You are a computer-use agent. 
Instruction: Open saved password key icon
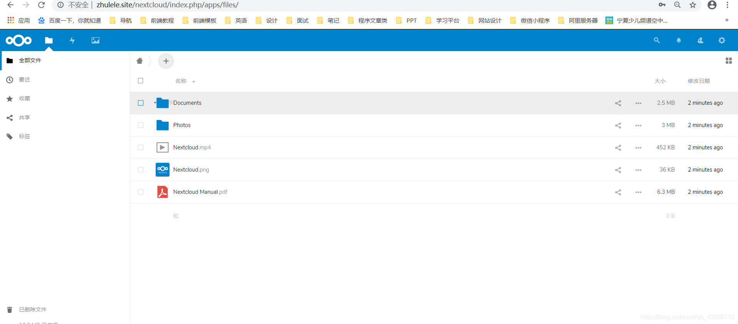(x=662, y=5)
